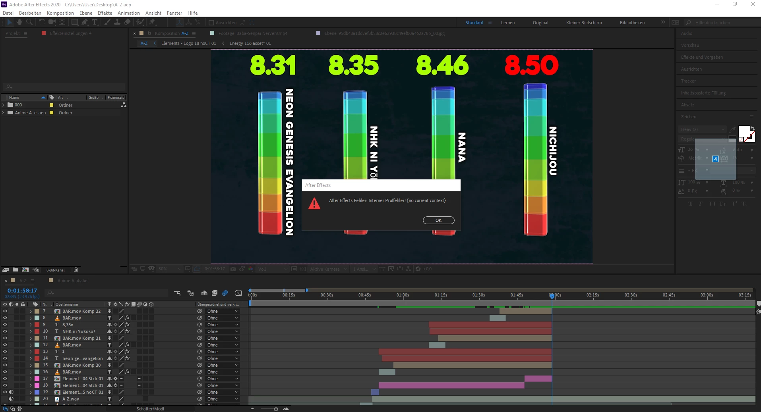Select the Selection arrow tool
Viewport: 761px width, 412px height.
[10, 22]
